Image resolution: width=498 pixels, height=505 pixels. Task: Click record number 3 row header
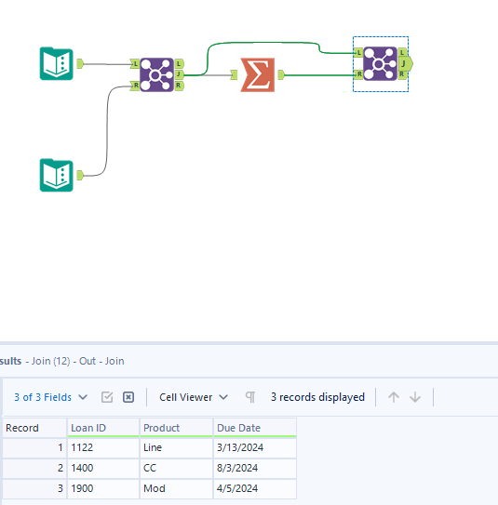(x=34, y=488)
